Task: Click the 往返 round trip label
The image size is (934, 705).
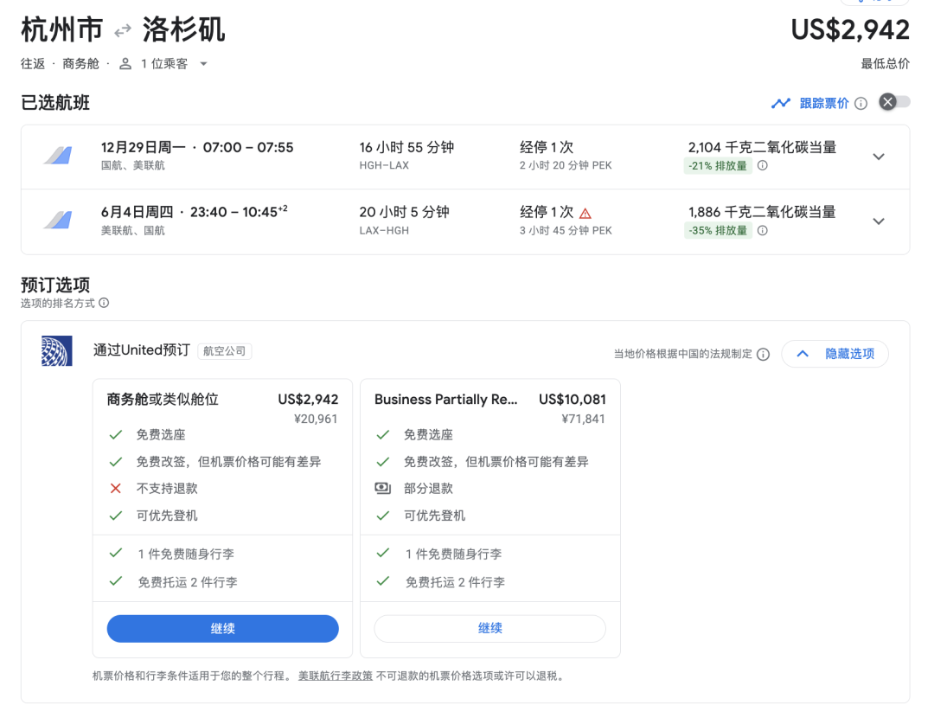Action: (33, 64)
